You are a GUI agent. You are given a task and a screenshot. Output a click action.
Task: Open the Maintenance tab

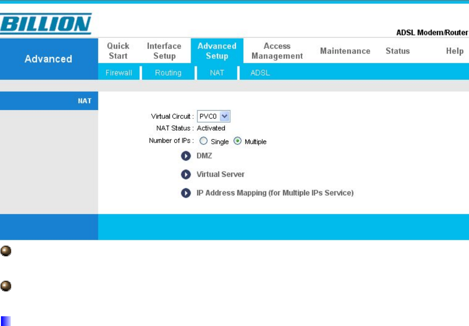pos(345,51)
